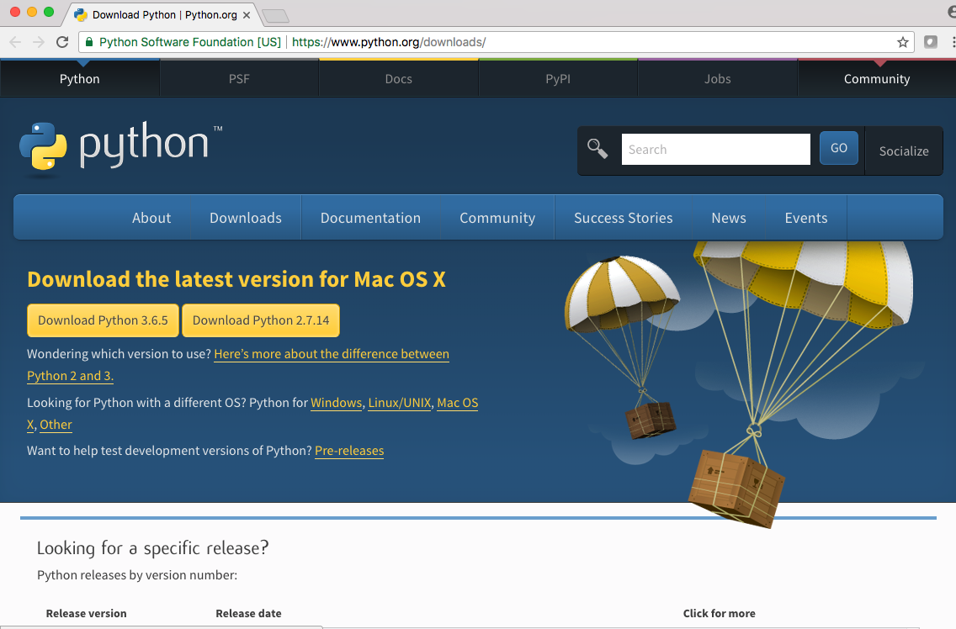The height and width of the screenshot is (629, 956).
Task: Click the Python releases by version number text
Action: tap(137, 574)
